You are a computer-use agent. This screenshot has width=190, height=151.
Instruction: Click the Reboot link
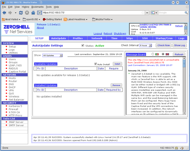click(x=108, y=34)
